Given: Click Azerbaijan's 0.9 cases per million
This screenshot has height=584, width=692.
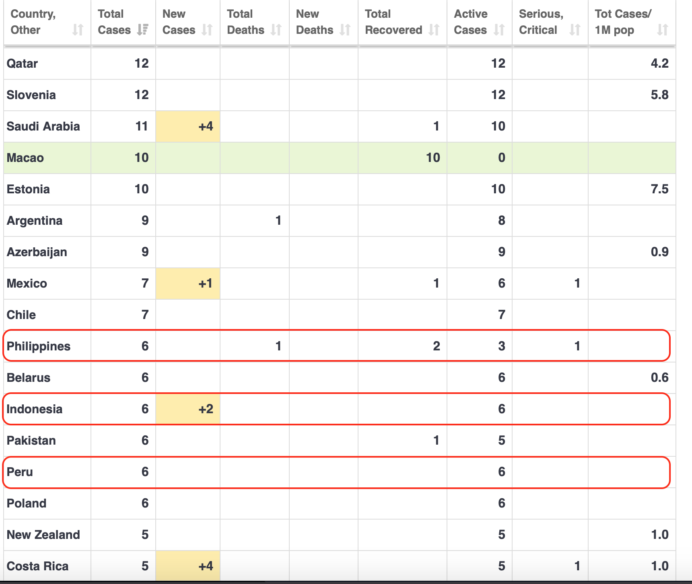Looking at the screenshot, I should 659,252.
